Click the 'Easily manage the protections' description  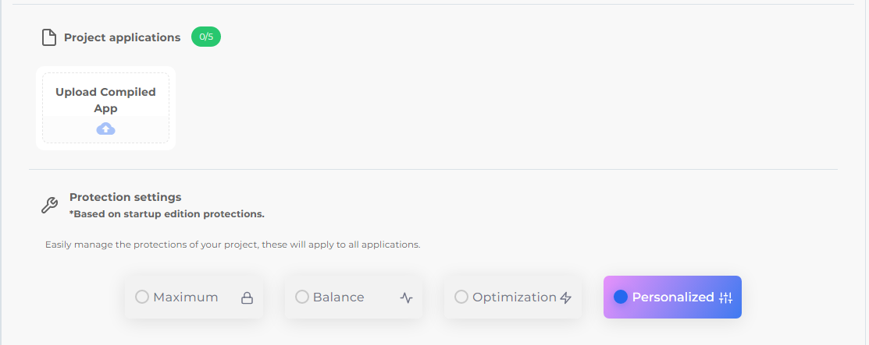coord(233,245)
